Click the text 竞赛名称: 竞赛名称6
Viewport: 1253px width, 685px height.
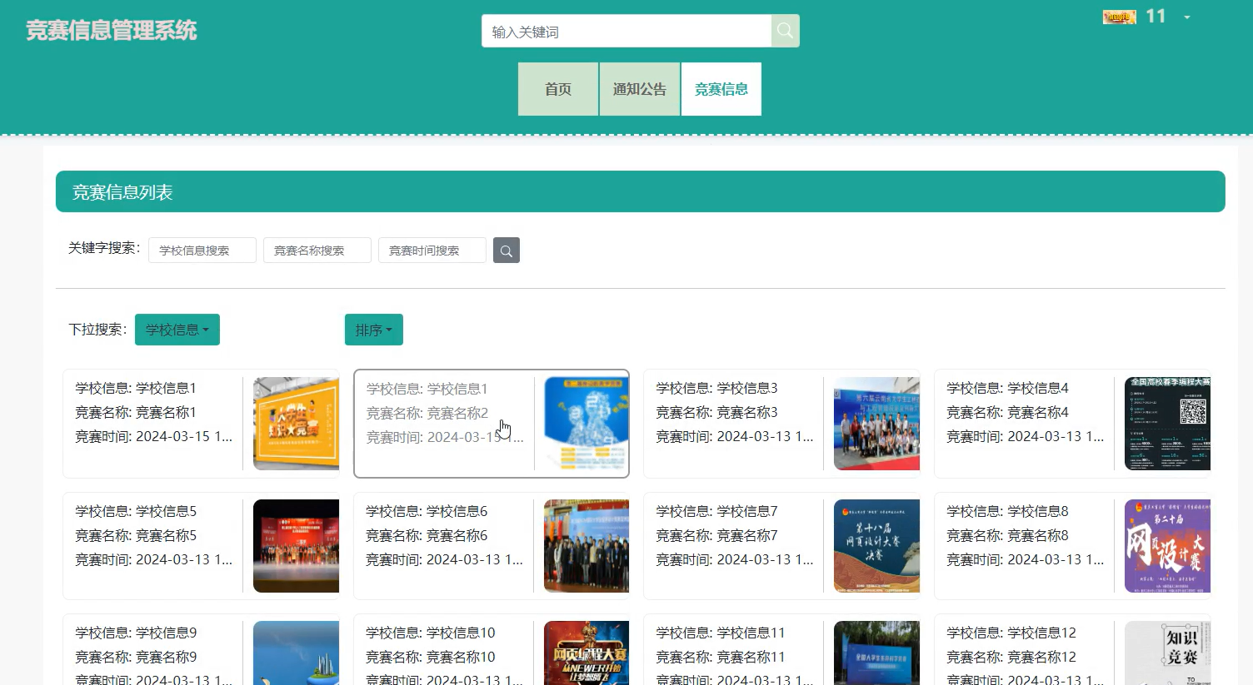(427, 535)
